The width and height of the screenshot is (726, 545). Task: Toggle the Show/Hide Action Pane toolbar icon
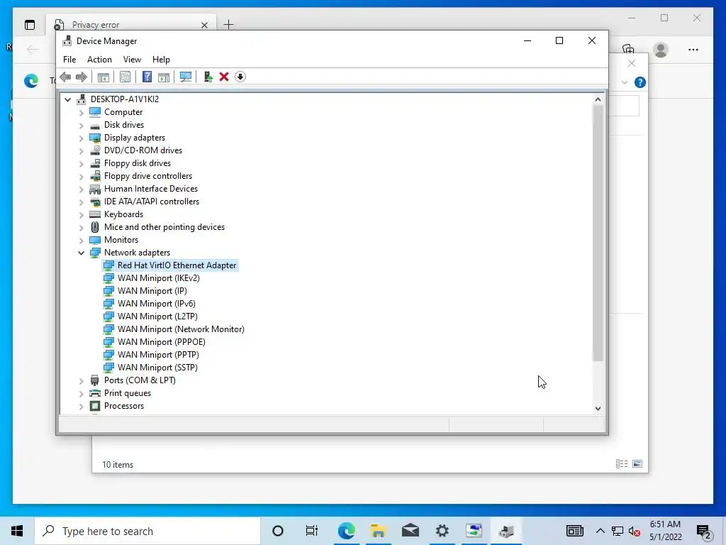tap(164, 77)
